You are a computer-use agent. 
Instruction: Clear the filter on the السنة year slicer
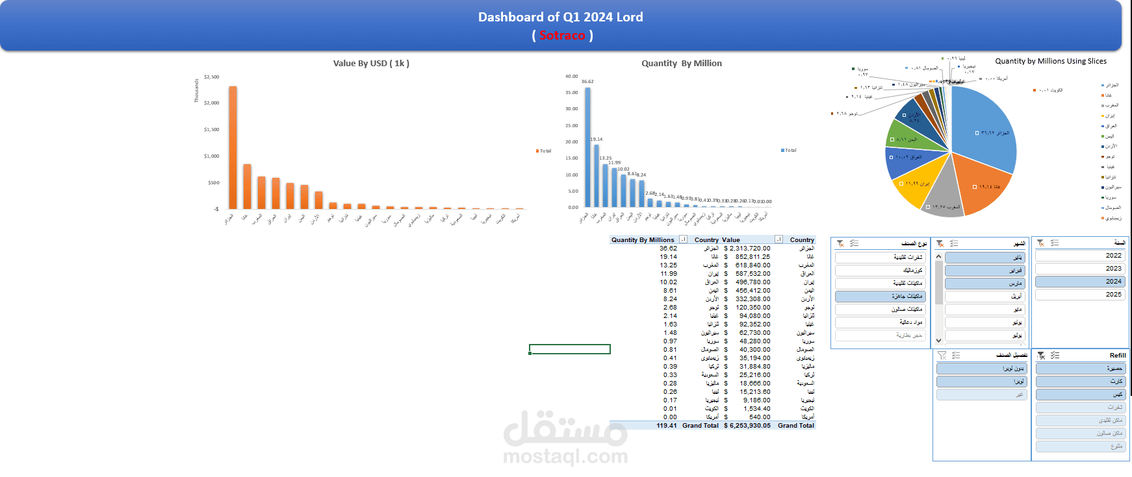(x=1040, y=243)
